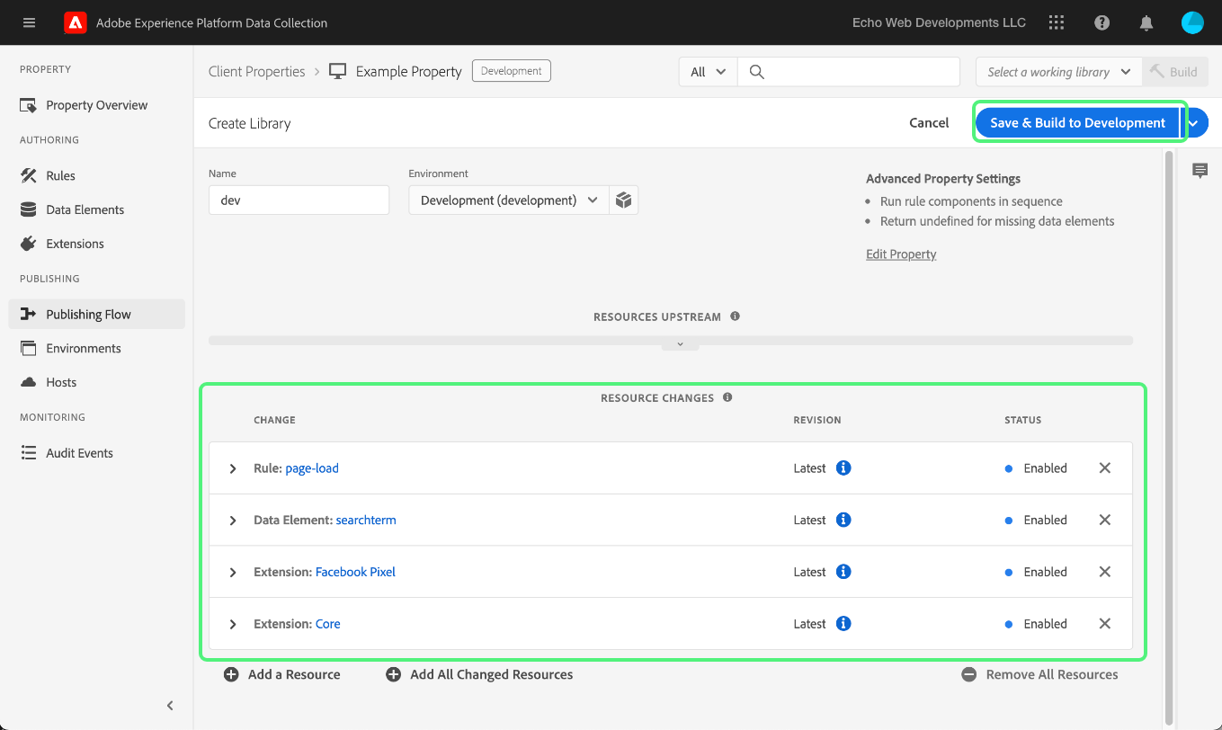1222x730 pixels.
Task: Click the monitor icon beside Example Property
Action: 338,71
